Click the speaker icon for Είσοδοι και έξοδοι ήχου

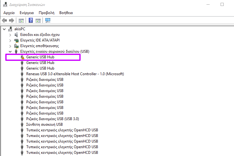[x=16, y=35]
